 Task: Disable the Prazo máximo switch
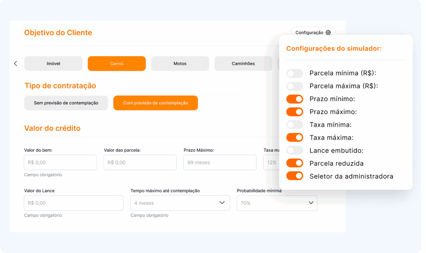click(295, 112)
